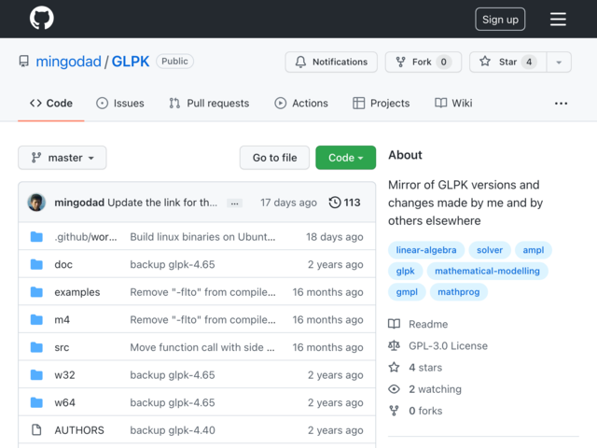Click the star icon next to 4 stars
The width and height of the screenshot is (597, 448).
[x=394, y=368]
